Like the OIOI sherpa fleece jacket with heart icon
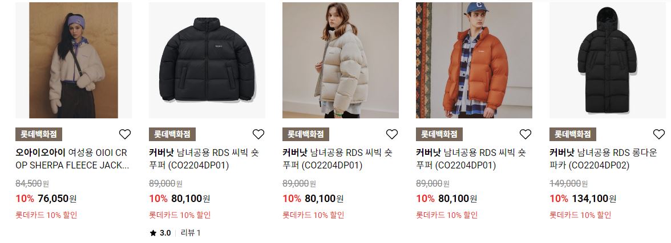This screenshot has width=671, height=243. (125, 134)
